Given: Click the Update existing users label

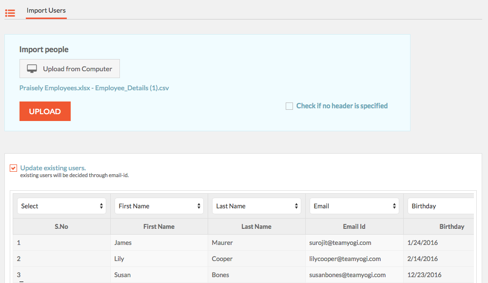Looking at the screenshot, I should coord(53,168).
